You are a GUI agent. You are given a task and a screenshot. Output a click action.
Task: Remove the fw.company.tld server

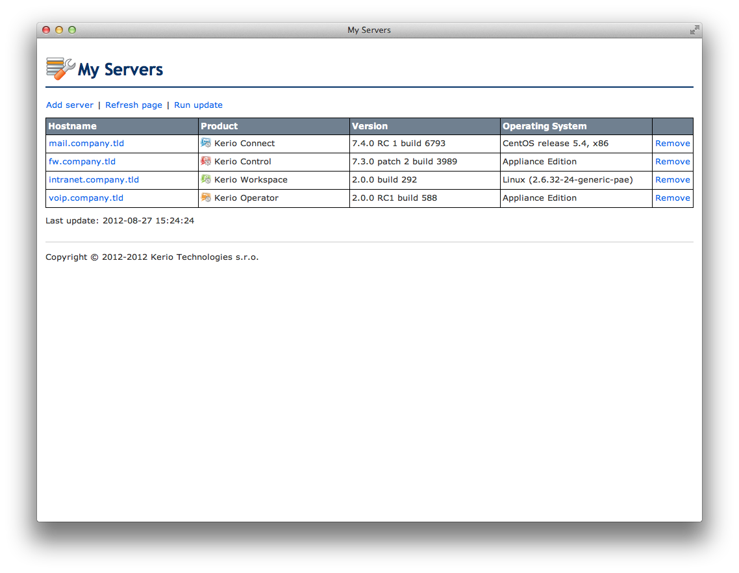pyautogui.click(x=673, y=161)
